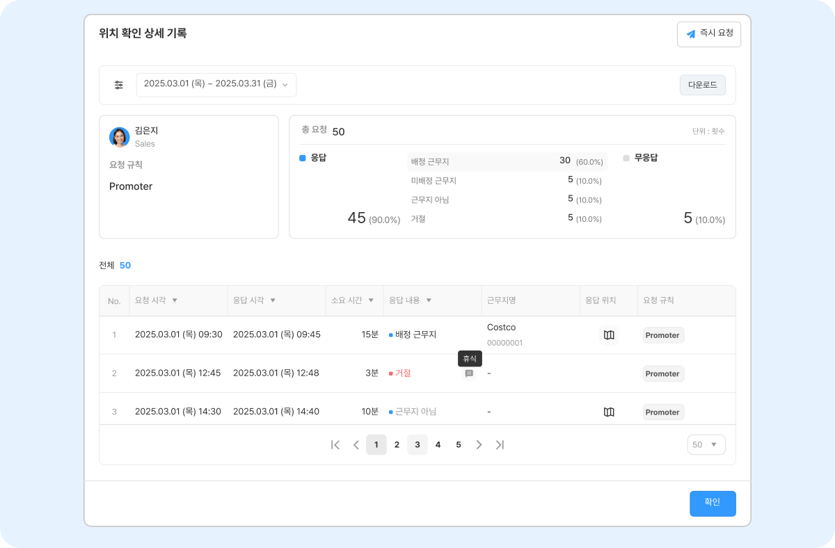
Task: Click the 15분 duration in row 1
Action: coord(370,335)
